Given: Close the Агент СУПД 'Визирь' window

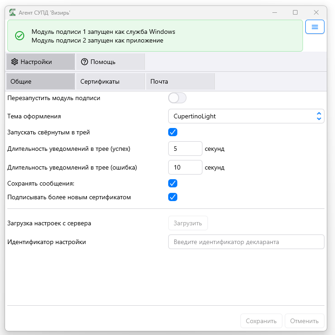Looking at the screenshot, I should click(x=316, y=12).
